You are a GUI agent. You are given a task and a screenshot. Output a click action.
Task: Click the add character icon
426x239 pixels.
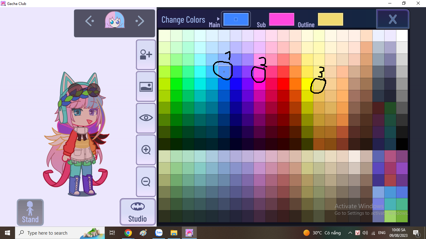146,55
